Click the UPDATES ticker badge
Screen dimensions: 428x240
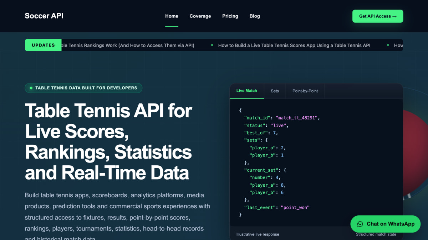43,45
